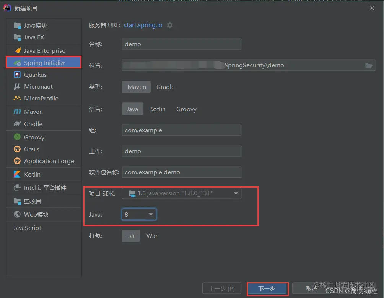The image size is (384, 298).
Task: Select the Micronaut icon
Action: [17, 86]
